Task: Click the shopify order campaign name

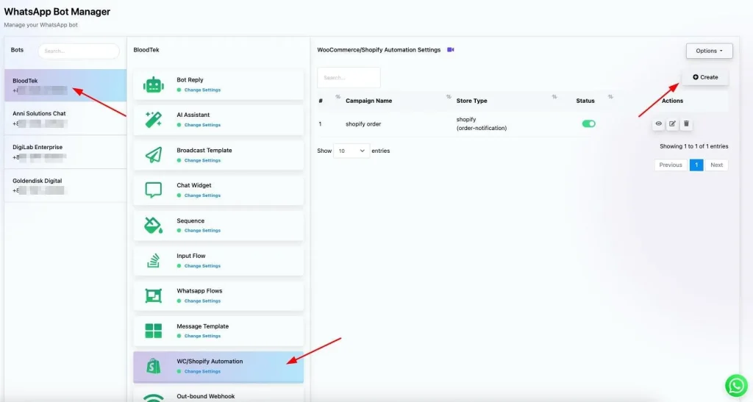Action: [x=363, y=123]
